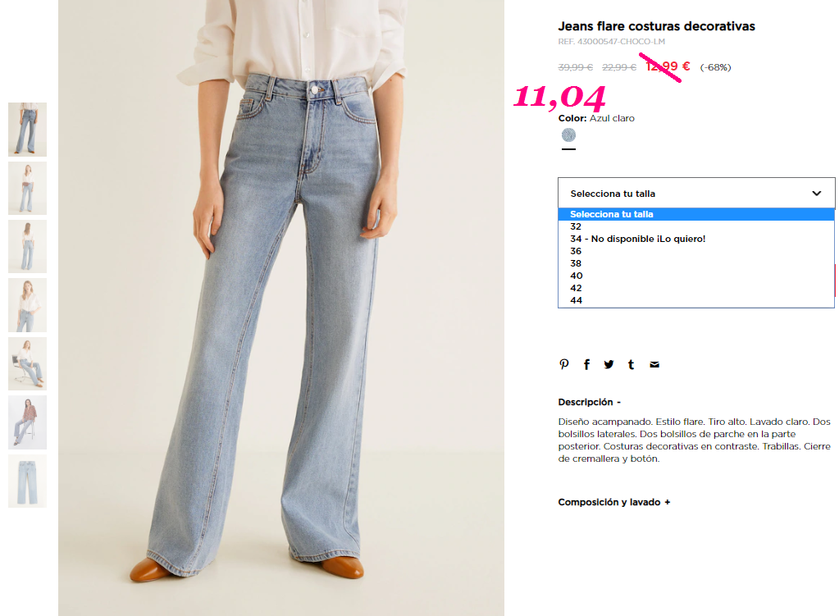The height and width of the screenshot is (616, 839).
Task: Select unavailable size 34 option
Action: click(696, 239)
